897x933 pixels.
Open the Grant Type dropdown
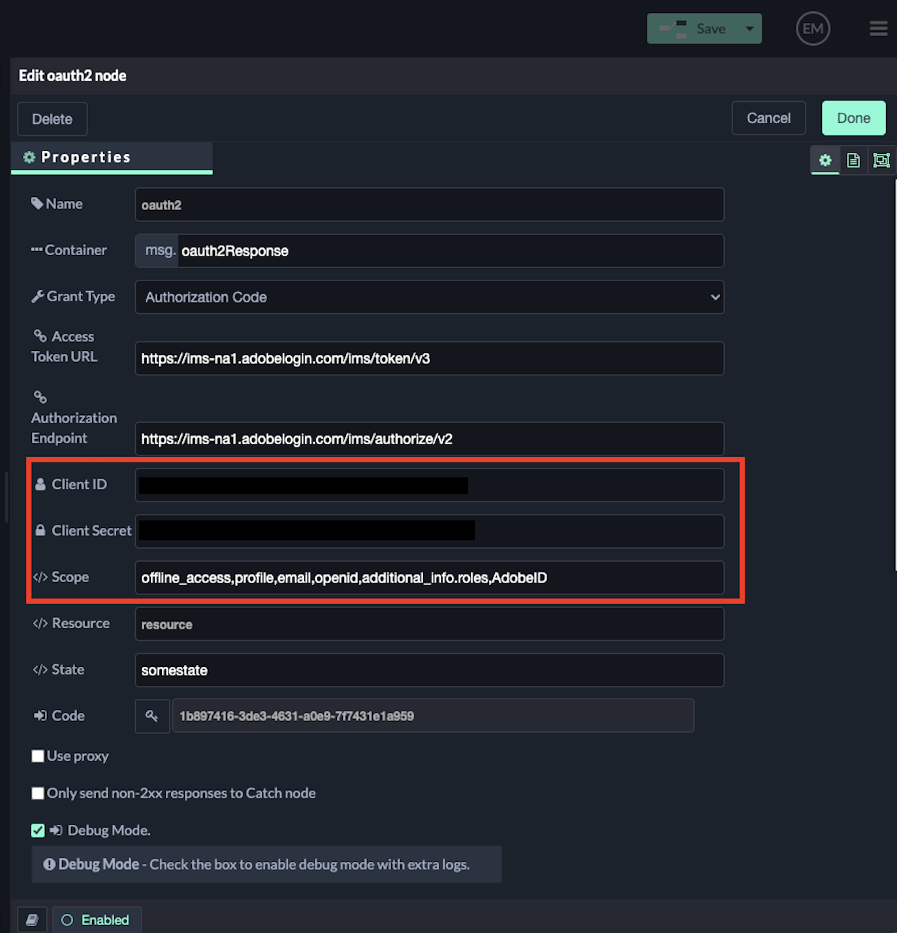point(429,298)
